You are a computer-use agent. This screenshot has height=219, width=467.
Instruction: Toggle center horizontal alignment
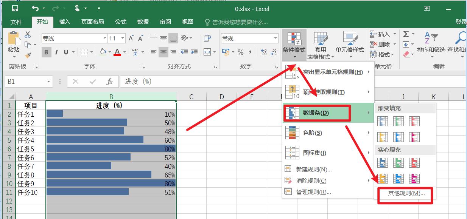click(x=163, y=52)
